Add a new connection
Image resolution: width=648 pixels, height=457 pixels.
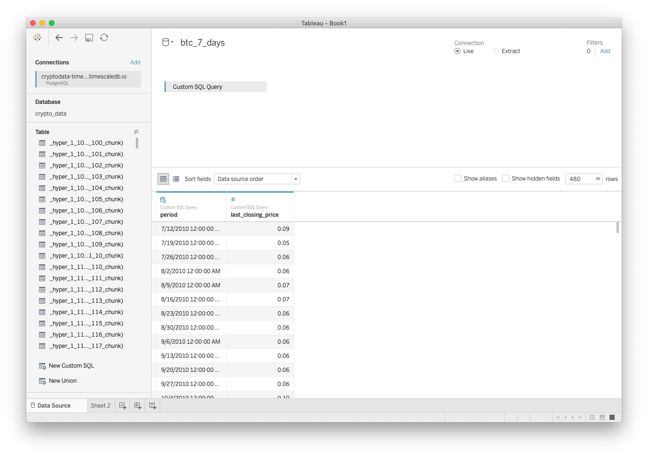point(135,63)
